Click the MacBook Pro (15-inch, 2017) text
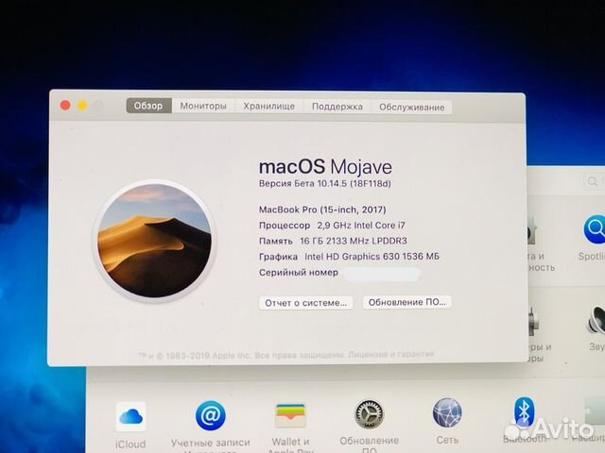This screenshot has height=453, width=605. coord(322,210)
